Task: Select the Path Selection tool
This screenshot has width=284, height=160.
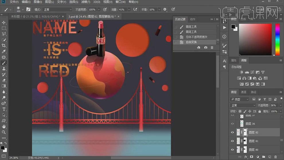Action: tap(4, 115)
